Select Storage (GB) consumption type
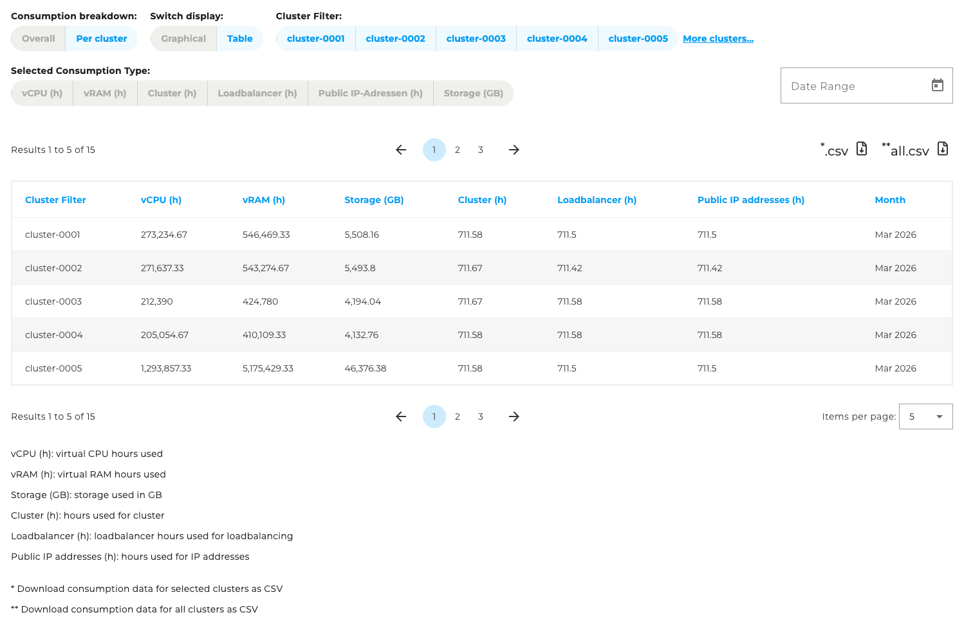Viewport: 964px width, 626px height. tap(474, 93)
